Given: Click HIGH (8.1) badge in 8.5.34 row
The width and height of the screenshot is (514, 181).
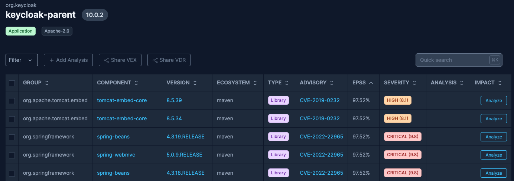Looking at the screenshot, I should (x=397, y=118).
